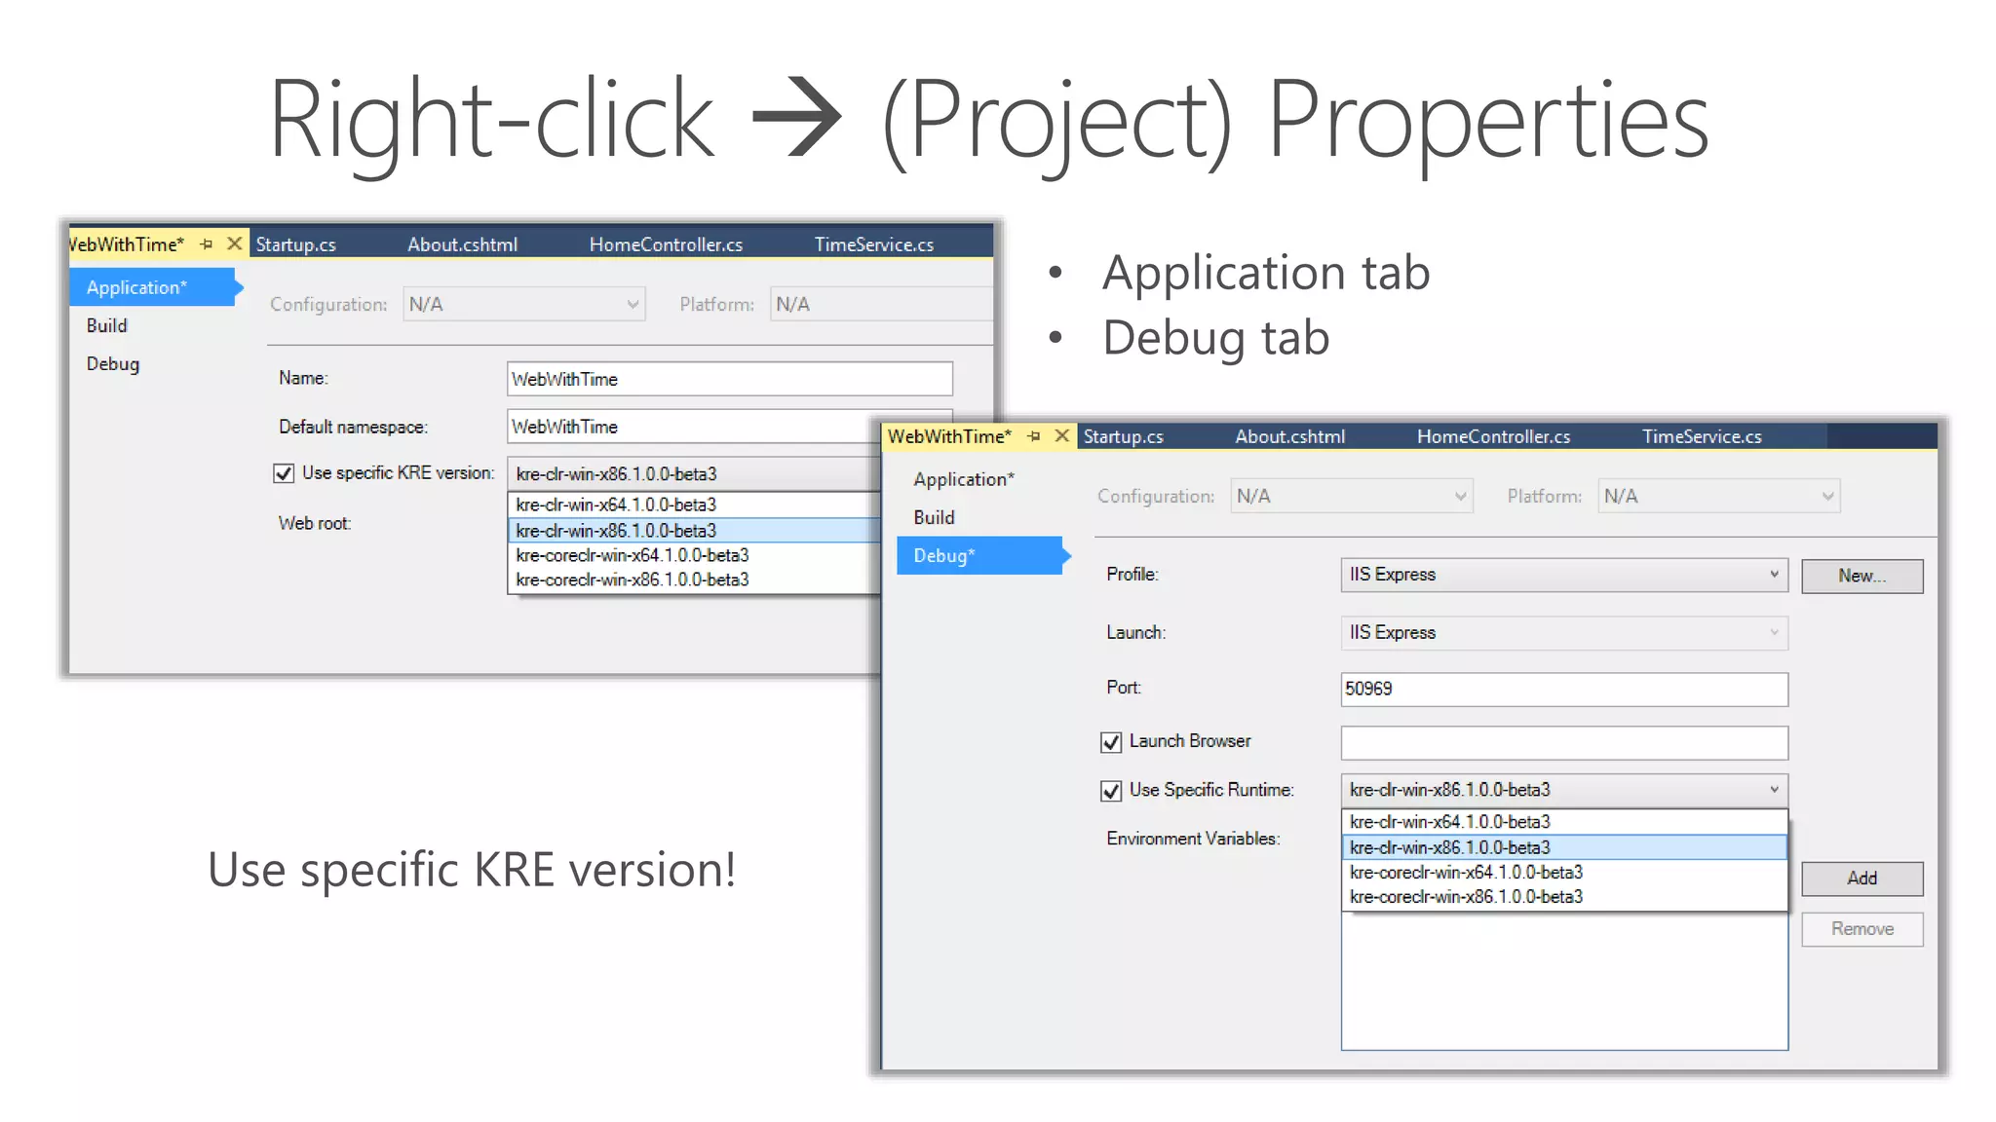Click the Port input field with 50969

pos(1563,689)
